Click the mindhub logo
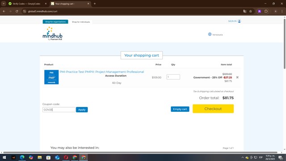The width and height of the screenshot is (286, 161). pyautogui.click(x=53, y=34)
